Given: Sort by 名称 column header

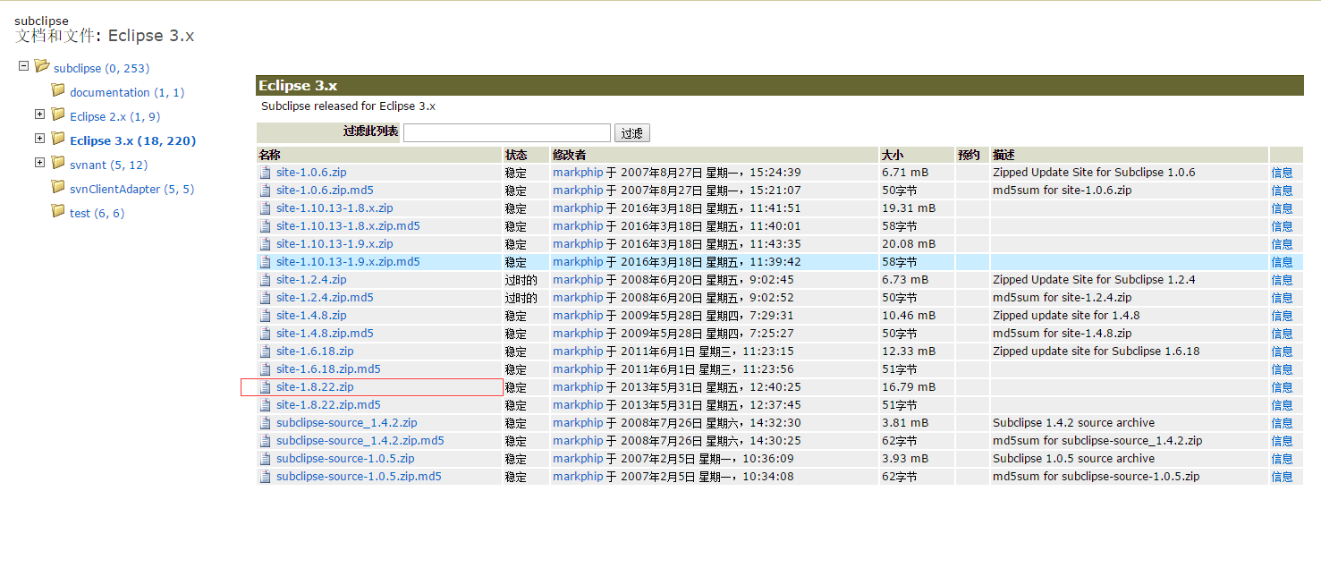Looking at the screenshot, I should [x=269, y=155].
